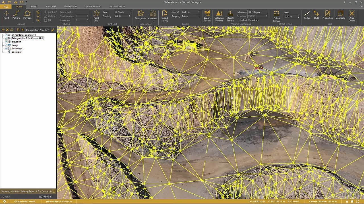Click the Calculate Volume icon
Screen dimensions: 364x204
click(x=219, y=16)
